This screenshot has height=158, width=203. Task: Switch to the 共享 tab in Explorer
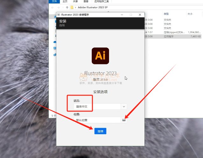coord(75,1)
